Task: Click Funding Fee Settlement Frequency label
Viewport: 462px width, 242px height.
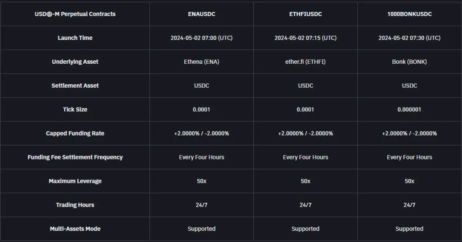Action: click(75, 157)
